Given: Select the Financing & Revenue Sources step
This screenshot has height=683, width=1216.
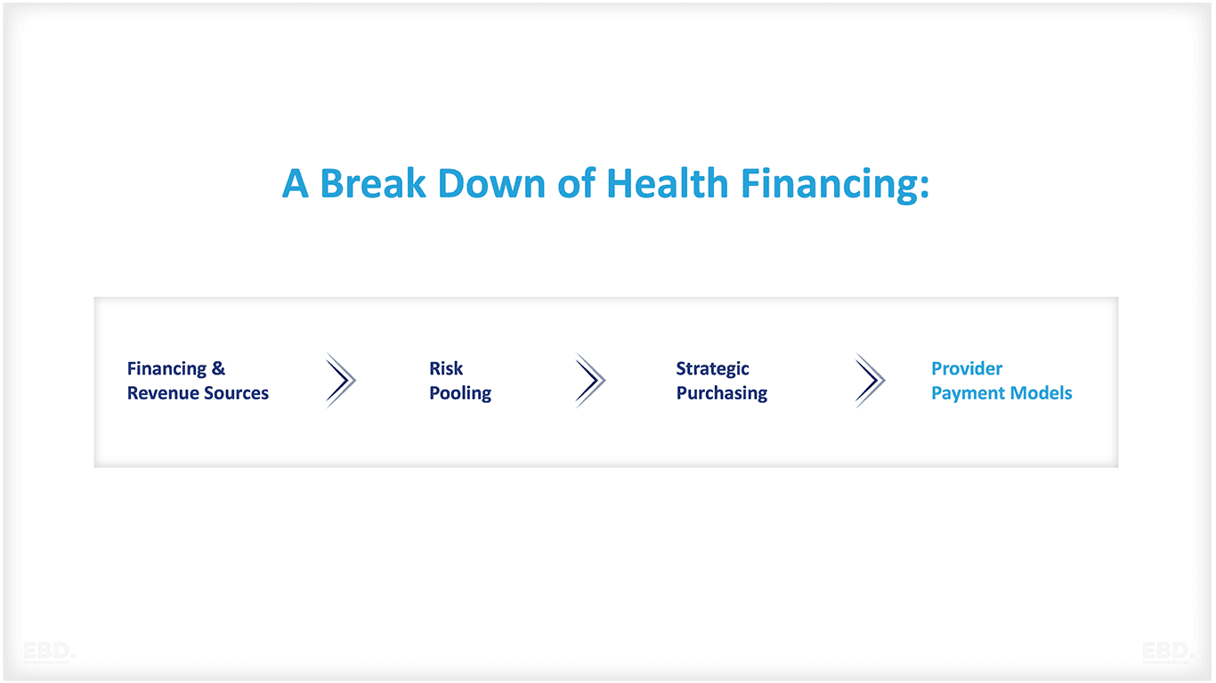Looking at the screenshot, I should coord(198,381).
